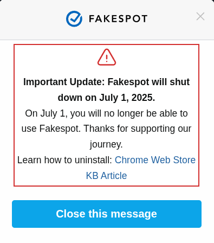Open the Chrome Web Store uninstall link
This screenshot has width=214, height=243.
click(x=155, y=160)
